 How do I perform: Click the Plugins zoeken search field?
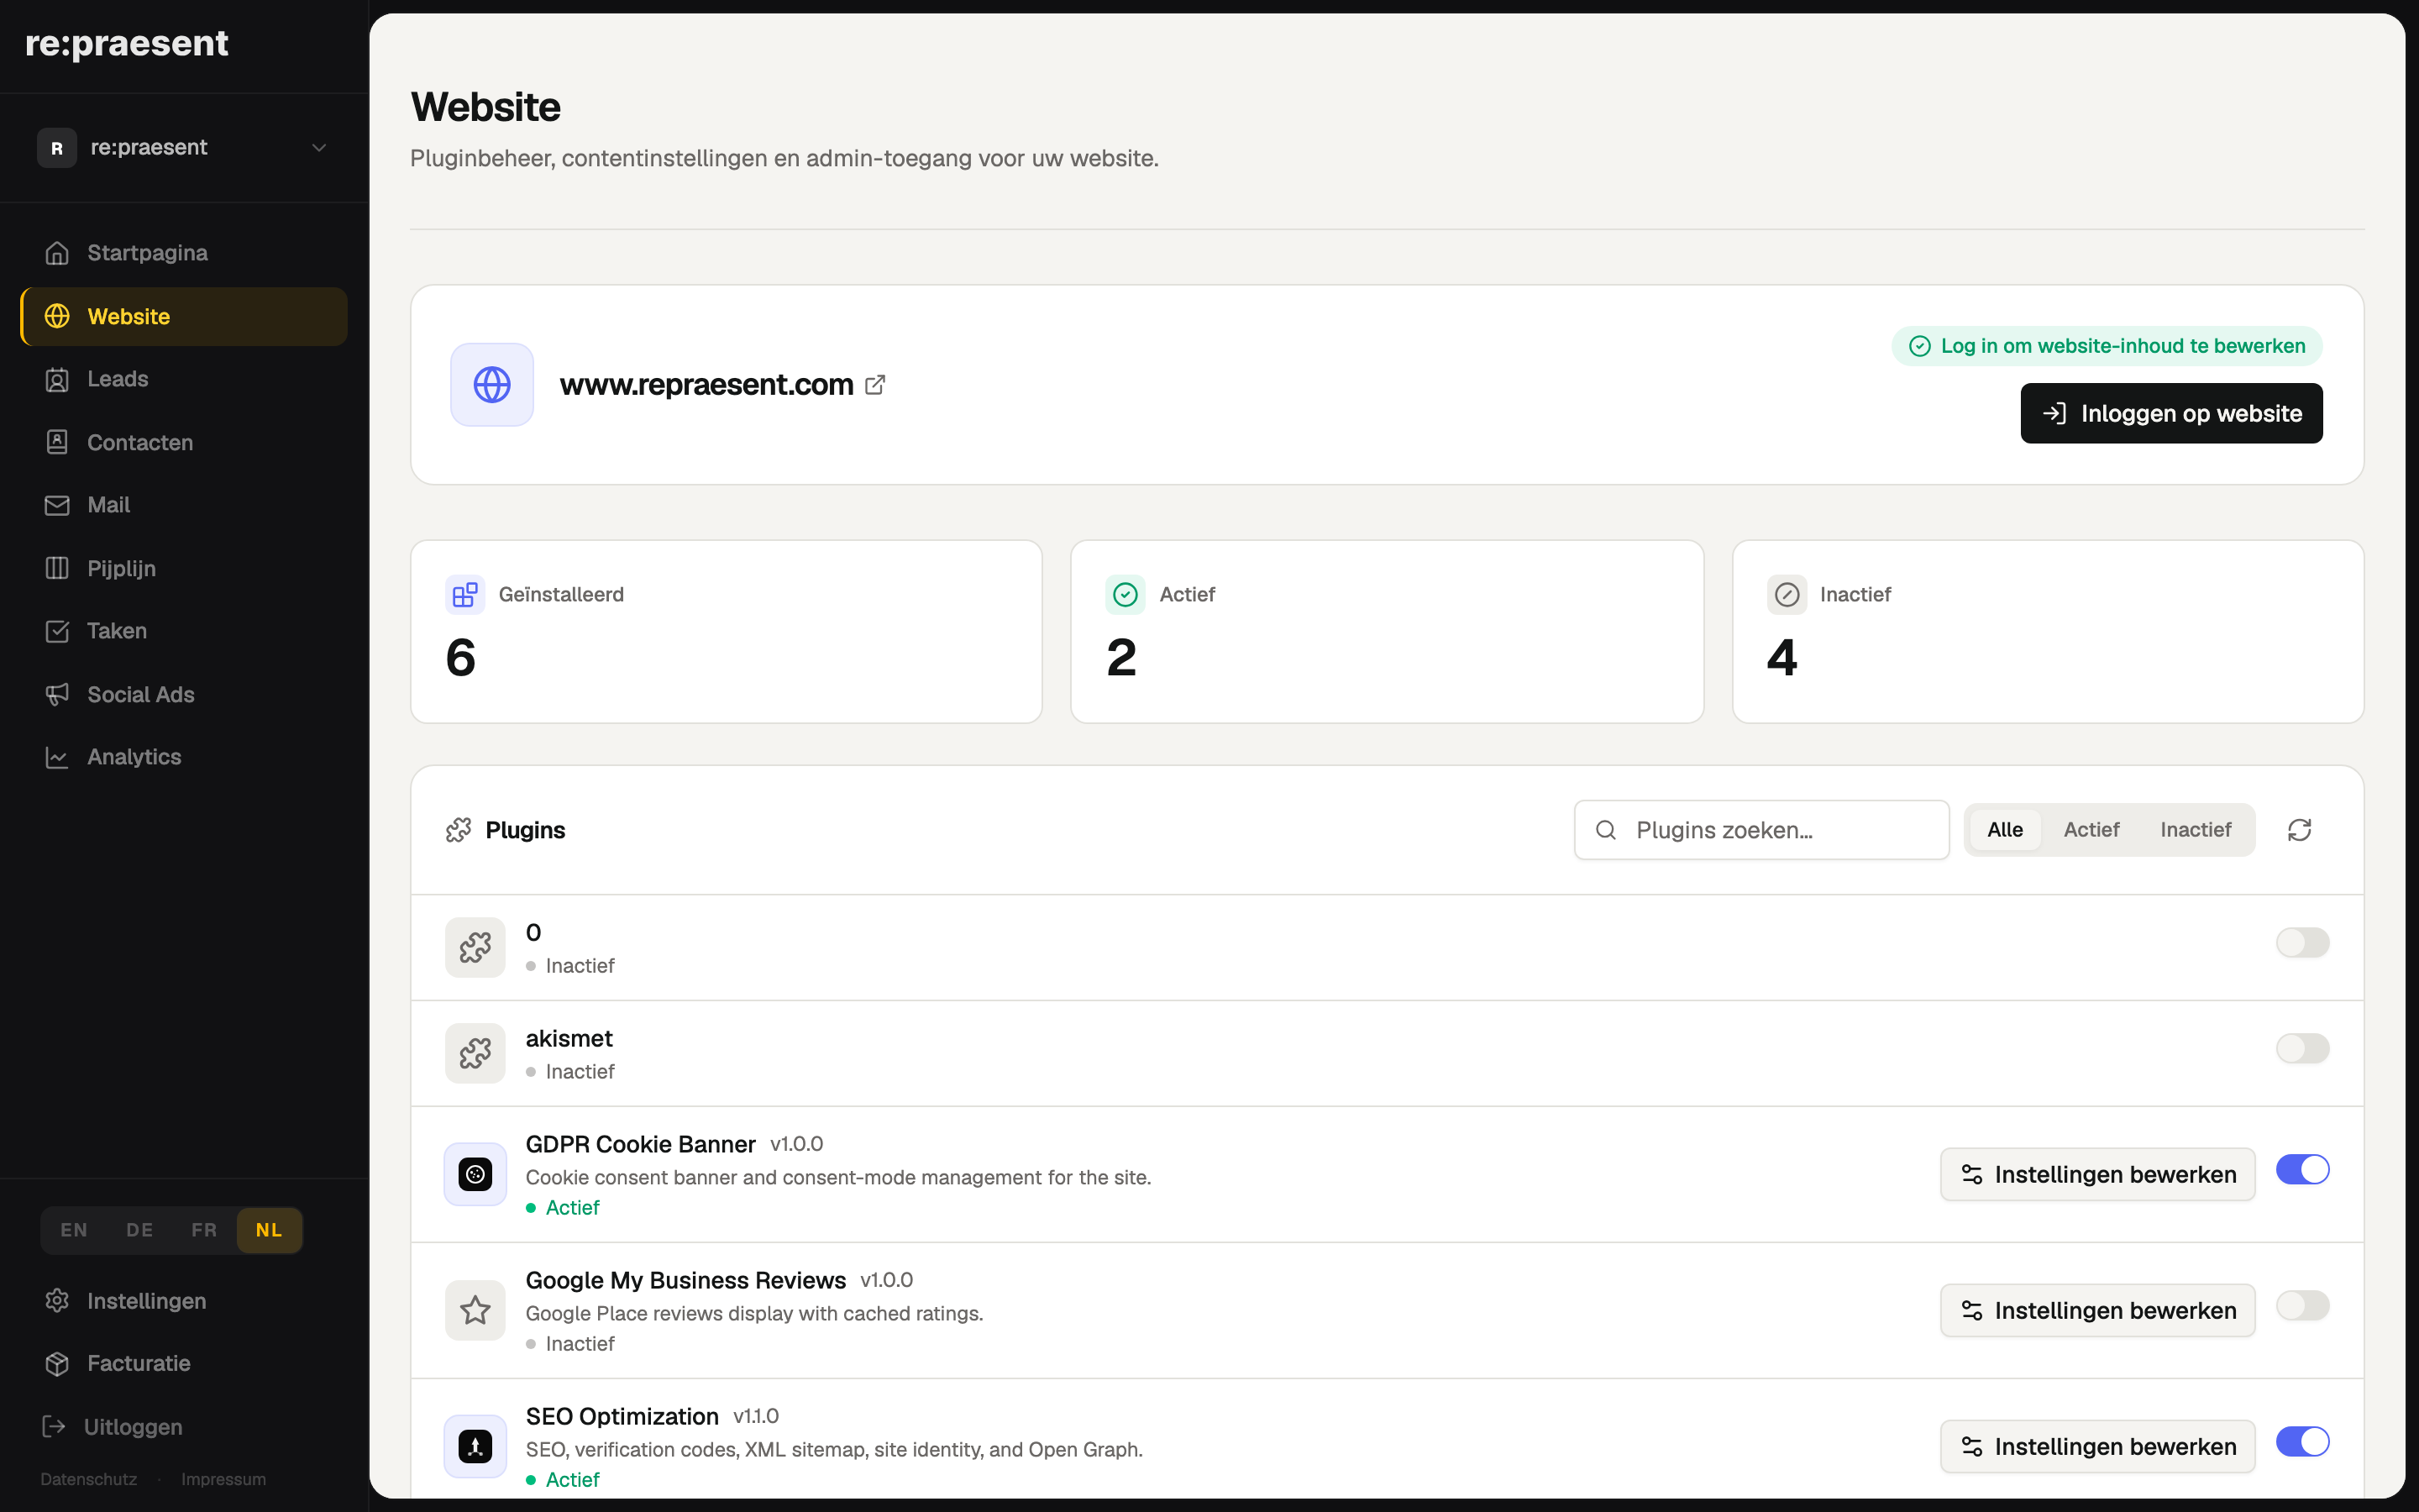click(1761, 830)
